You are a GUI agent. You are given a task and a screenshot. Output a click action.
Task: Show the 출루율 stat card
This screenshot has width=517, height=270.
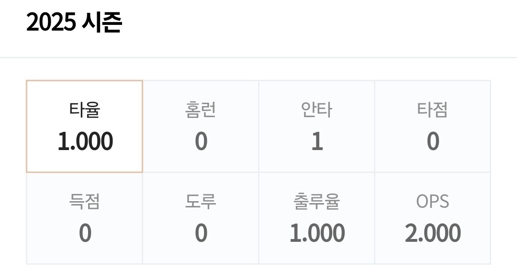[316, 218]
